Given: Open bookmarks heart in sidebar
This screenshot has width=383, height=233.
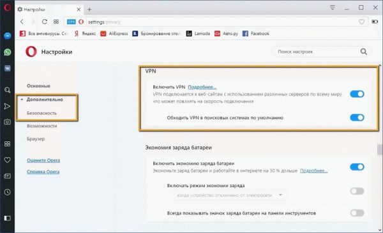Looking at the screenshot, I should [7, 160].
